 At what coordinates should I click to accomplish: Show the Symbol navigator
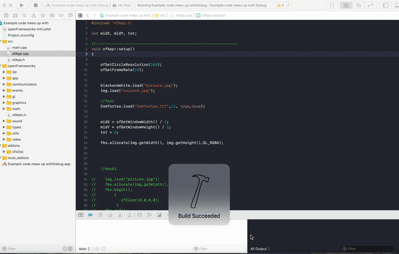pyautogui.click(x=15, y=15)
